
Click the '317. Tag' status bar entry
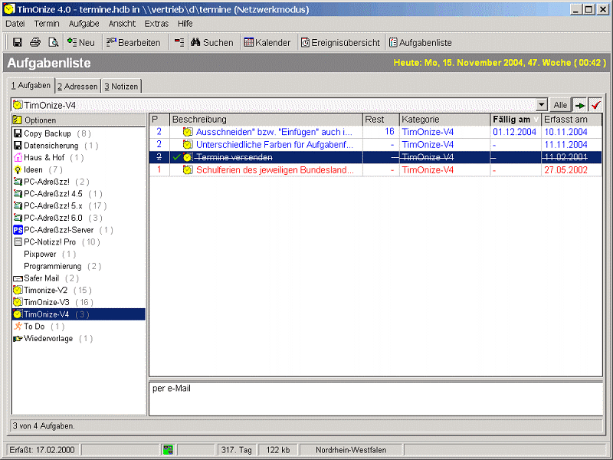click(237, 450)
